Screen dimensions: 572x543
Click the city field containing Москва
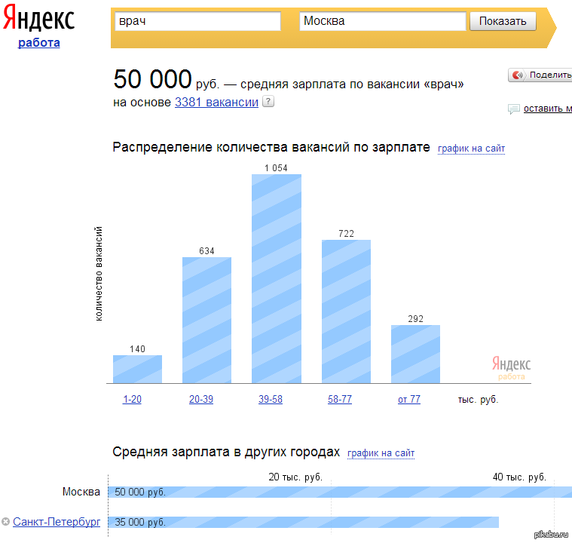tap(383, 21)
